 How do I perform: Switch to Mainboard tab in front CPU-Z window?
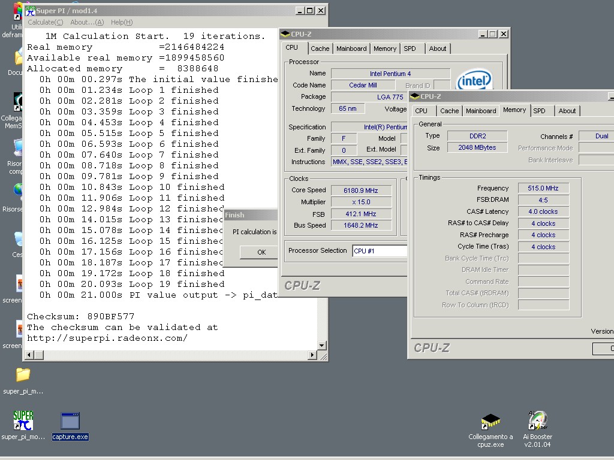pos(481,111)
